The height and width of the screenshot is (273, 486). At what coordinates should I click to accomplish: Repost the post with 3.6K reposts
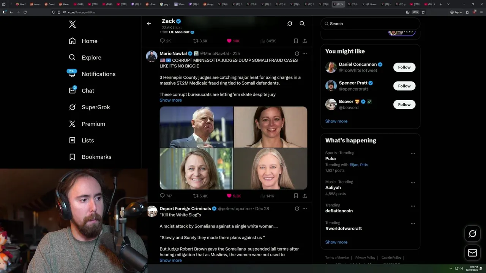click(x=200, y=41)
